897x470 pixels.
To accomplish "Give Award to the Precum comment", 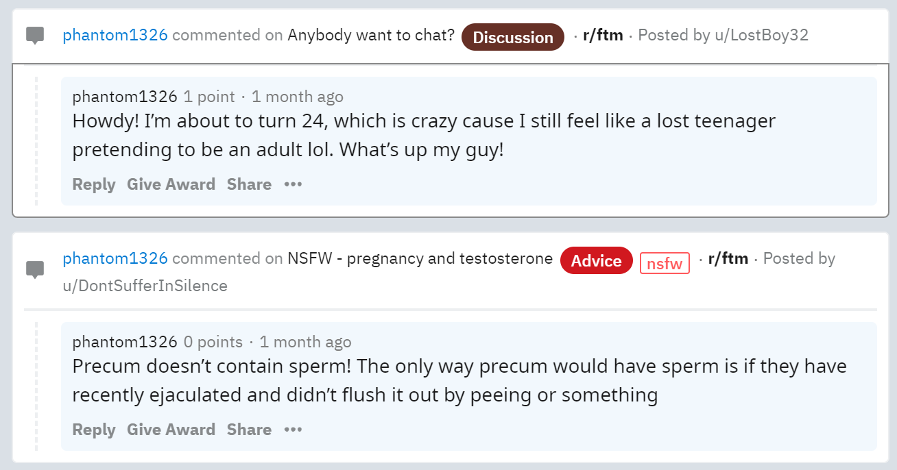I will coord(171,430).
